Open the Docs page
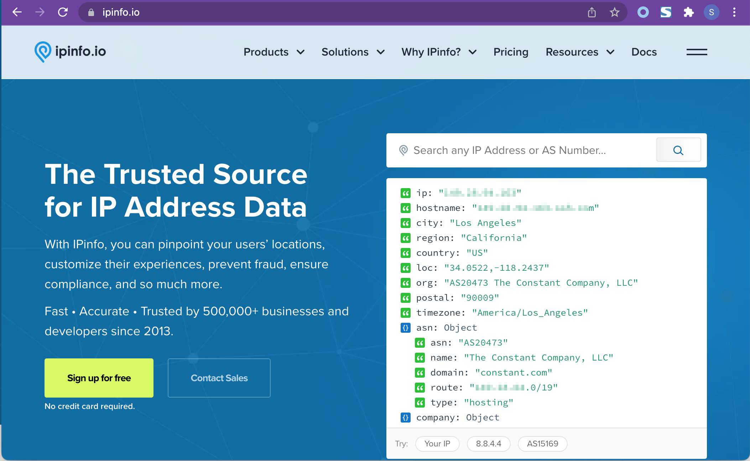The image size is (750, 461). click(644, 52)
